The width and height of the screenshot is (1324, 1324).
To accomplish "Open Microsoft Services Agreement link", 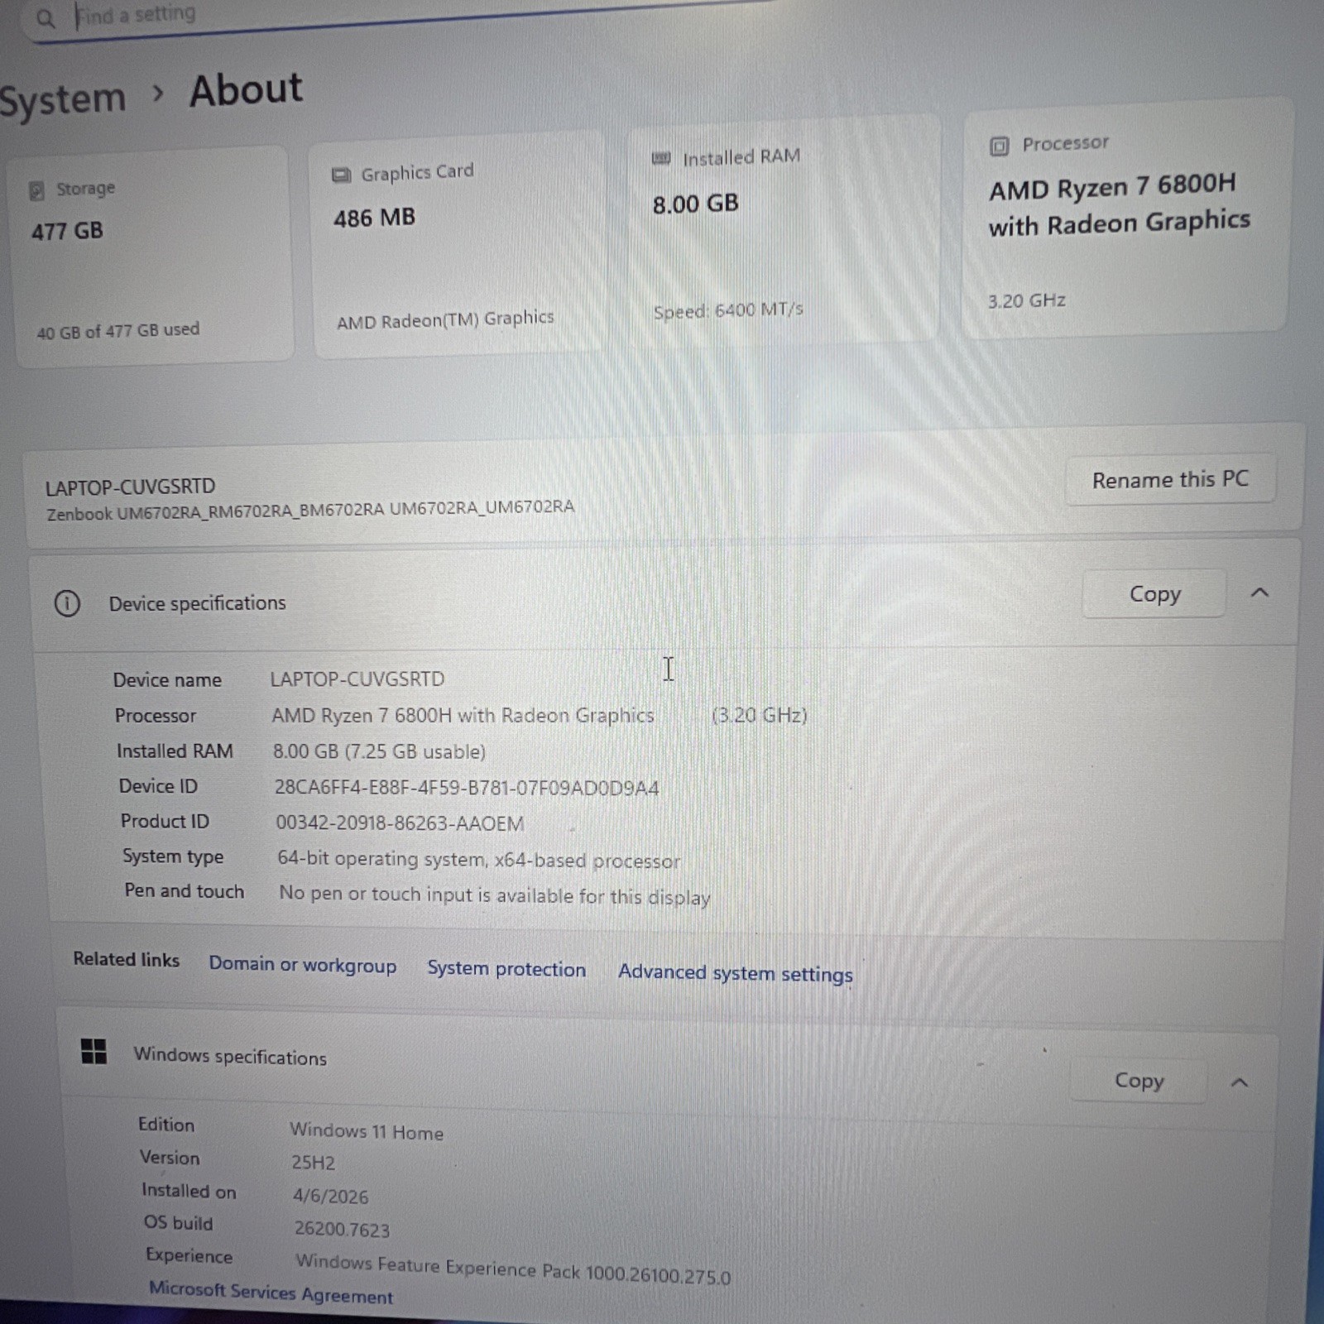I will point(271,1293).
